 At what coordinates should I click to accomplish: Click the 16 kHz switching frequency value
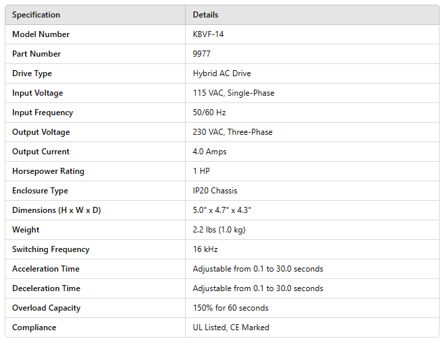coord(207,249)
